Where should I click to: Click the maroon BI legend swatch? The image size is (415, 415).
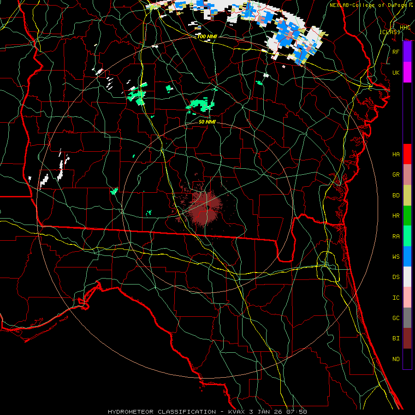point(407,338)
